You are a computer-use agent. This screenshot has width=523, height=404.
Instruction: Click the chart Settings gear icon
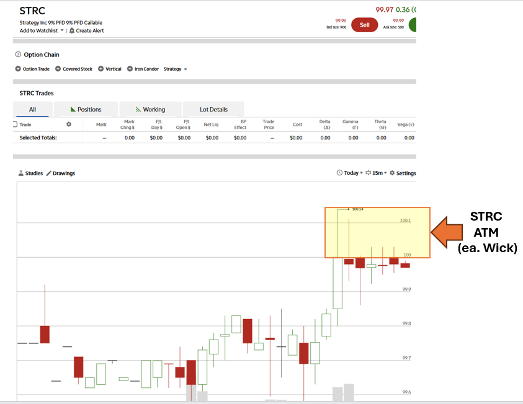392,173
